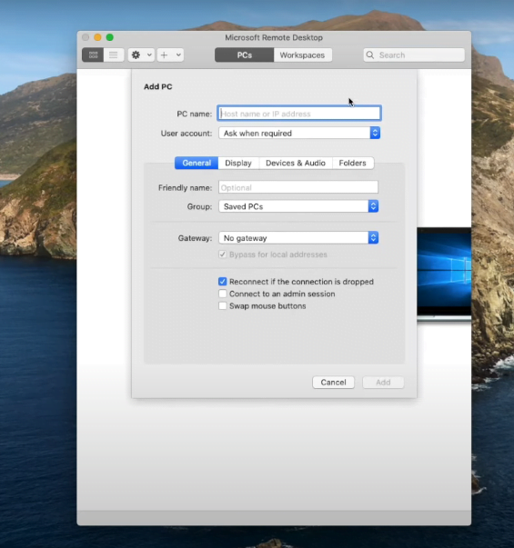Open the Group Saved PCs dropdown
This screenshot has height=548, width=514.
tap(298, 206)
